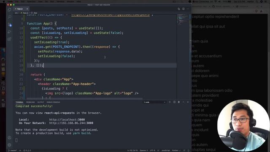Switch to the Output panel tab
Image resolution: width=270 pixels, height=152 pixels.
coord(40,102)
